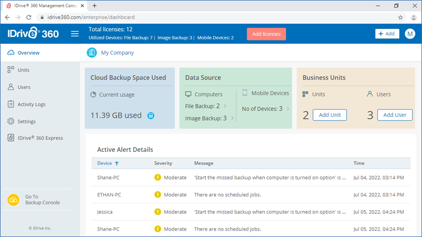The height and width of the screenshot is (237, 422).
Task: Expand Image Backup: 3 chevron
Action: [232, 118]
